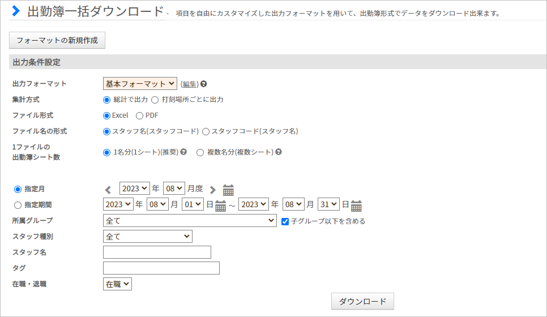547x317 pixels.
Task: Open the 編集 link
Action: click(190, 84)
